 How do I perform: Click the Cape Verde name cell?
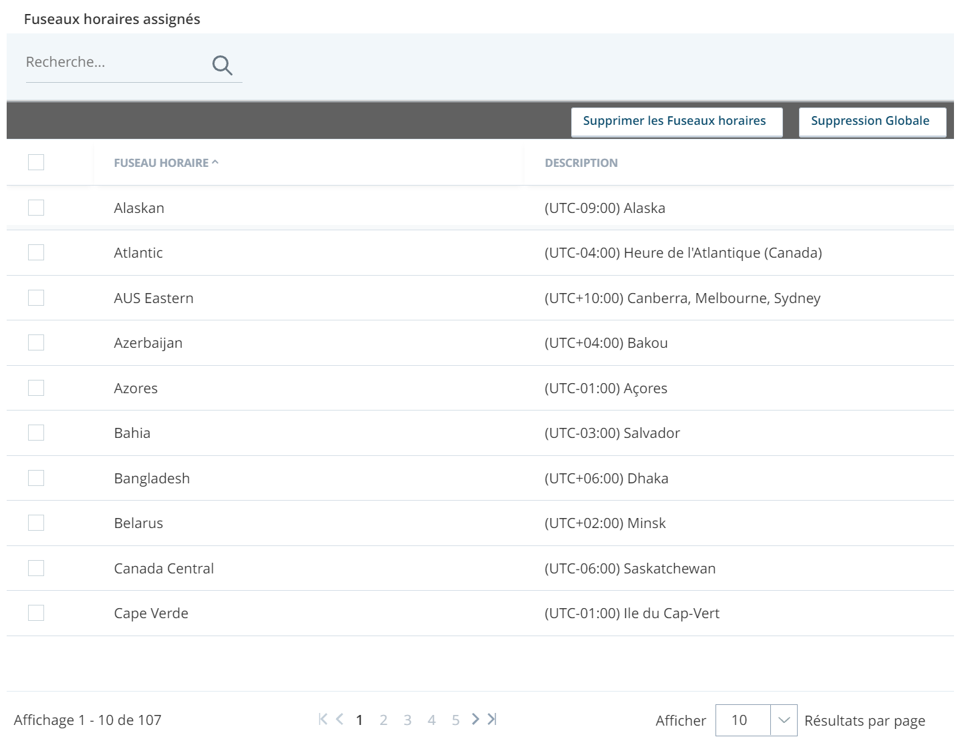pos(151,613)
